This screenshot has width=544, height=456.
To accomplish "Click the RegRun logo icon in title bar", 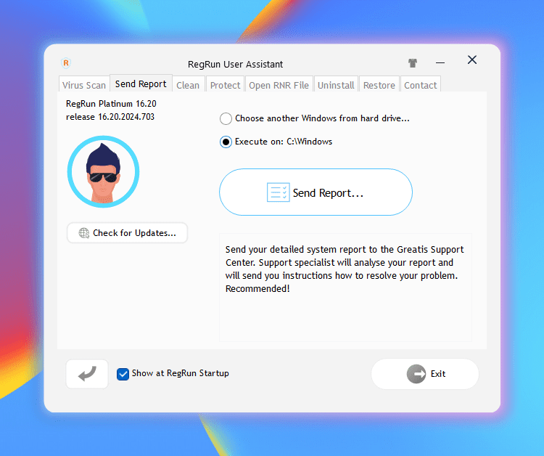I will (x=67, y=63).
